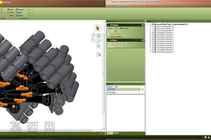Apply the Orient assembly condition
The width and height of the screenshot is (211, 140).
point(19,16)
